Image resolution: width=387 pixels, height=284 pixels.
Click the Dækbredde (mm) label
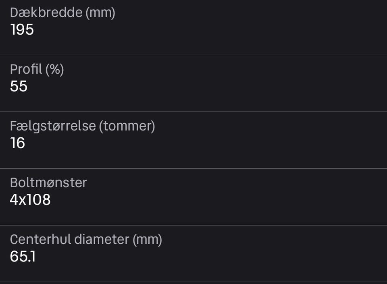62,13
